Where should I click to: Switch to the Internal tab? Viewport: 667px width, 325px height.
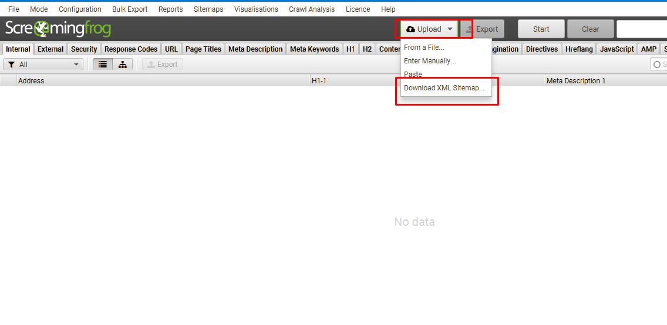18,49
